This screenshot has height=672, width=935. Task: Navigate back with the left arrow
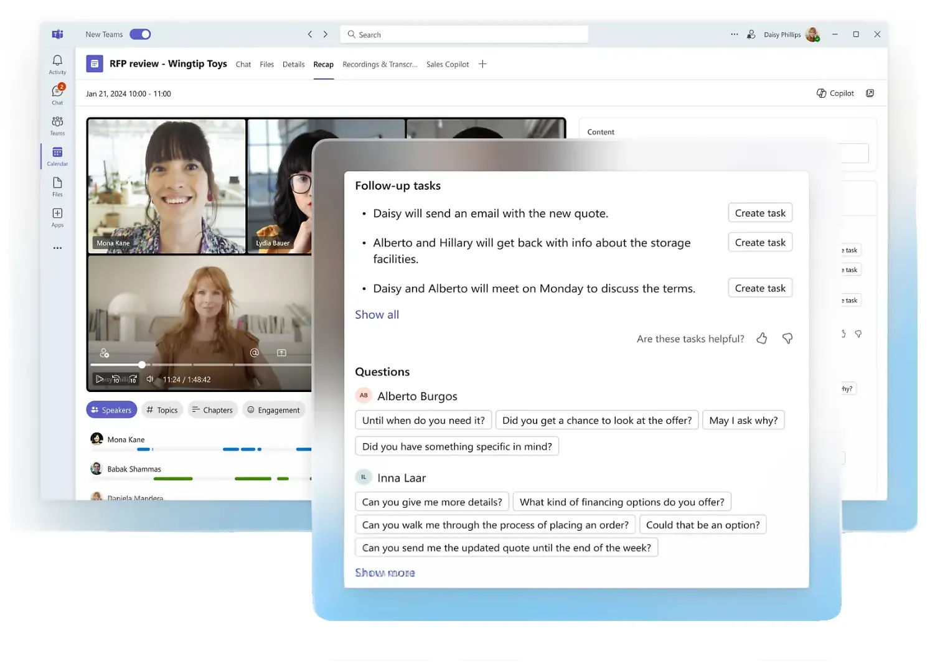pyautogui.click(x=309, y=34)
